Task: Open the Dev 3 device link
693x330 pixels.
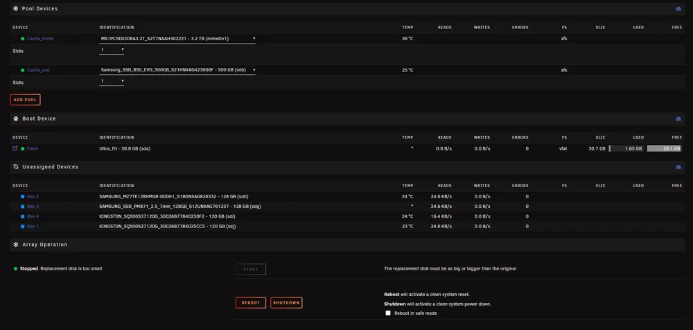Action: point(33,206)
